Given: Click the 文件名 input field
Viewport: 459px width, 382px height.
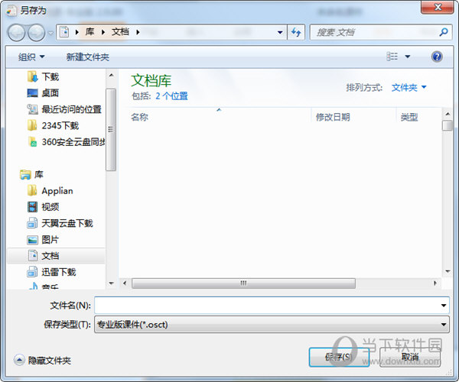Looking at the screenshot, I should (x=266, y=306).
